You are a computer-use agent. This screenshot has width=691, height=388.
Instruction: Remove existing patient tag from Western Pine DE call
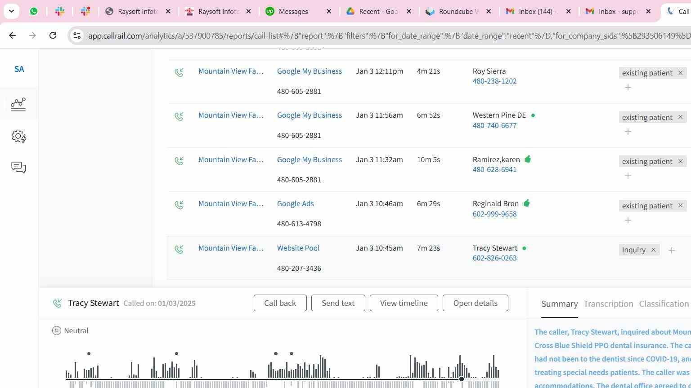[680, 117]
